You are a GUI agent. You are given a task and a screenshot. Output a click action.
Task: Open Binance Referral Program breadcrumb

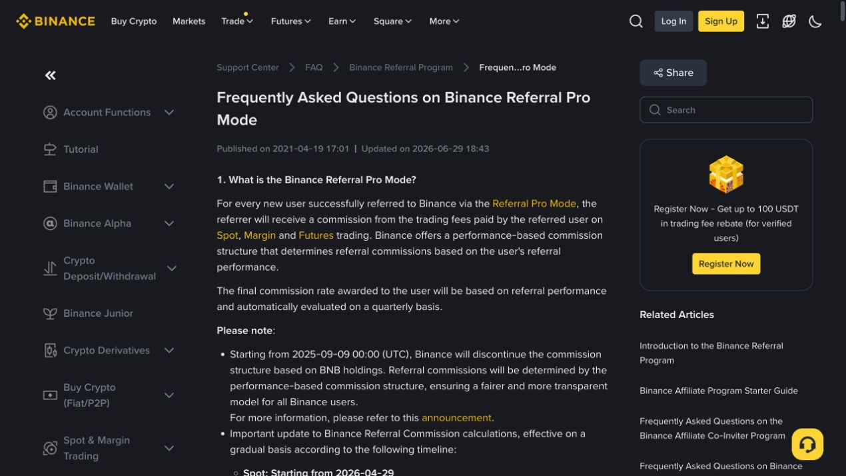click(401, 67)
